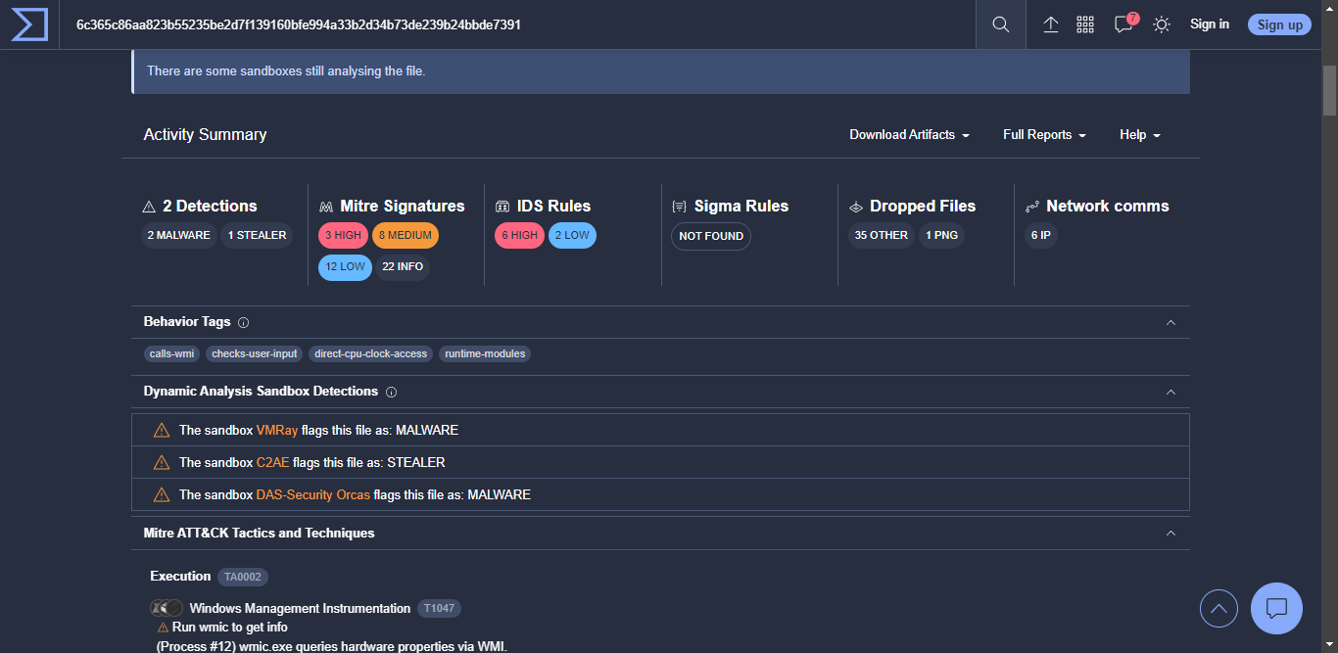Click the TA0002 tactic tag
Screen dimensions: 1338x653
coord(243,578)
